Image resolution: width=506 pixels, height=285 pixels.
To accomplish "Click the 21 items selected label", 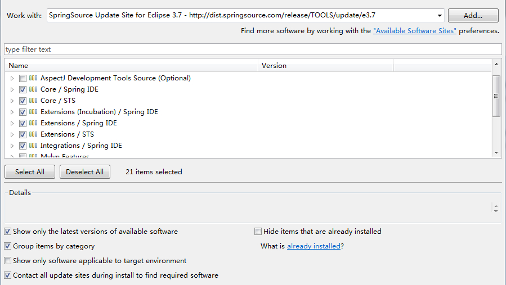I will coord(154,172).
